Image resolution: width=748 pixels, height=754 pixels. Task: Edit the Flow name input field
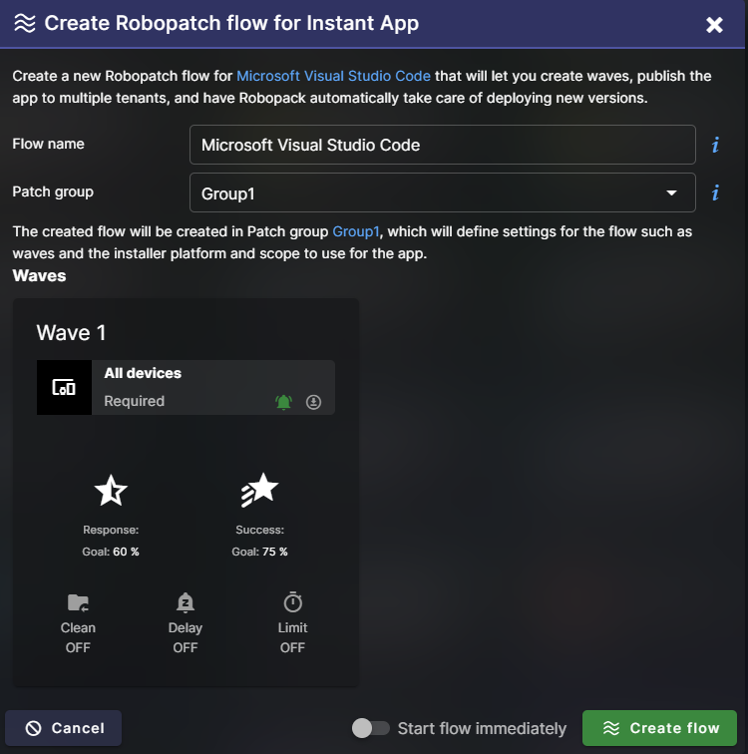pos(442,145)
